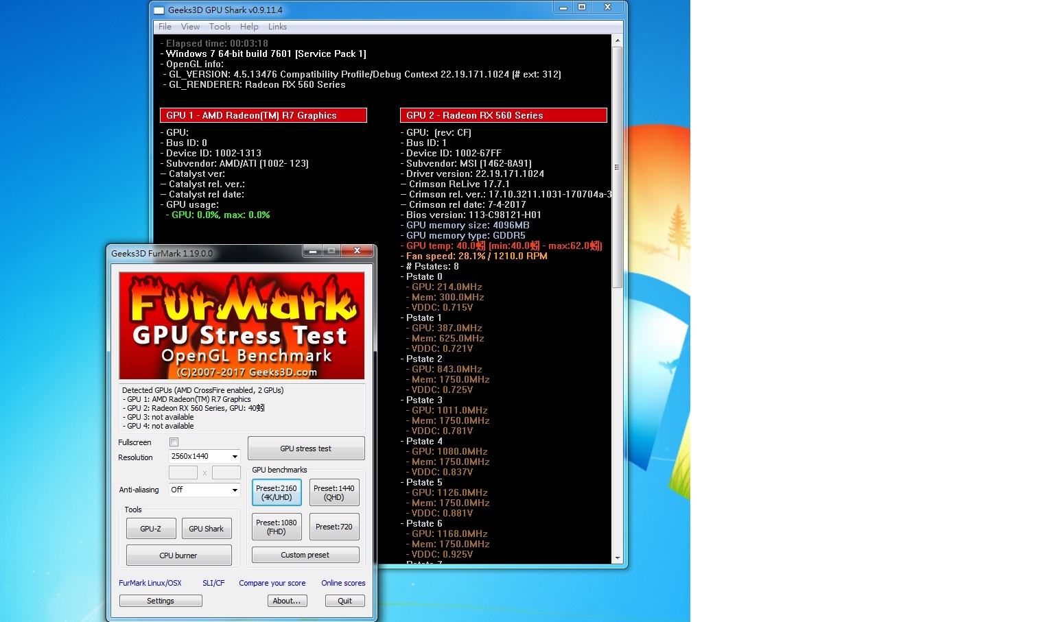The image size is (1054, 622).
Task: Click the Fan speed 28.1% line
Action: coord(474,256)
